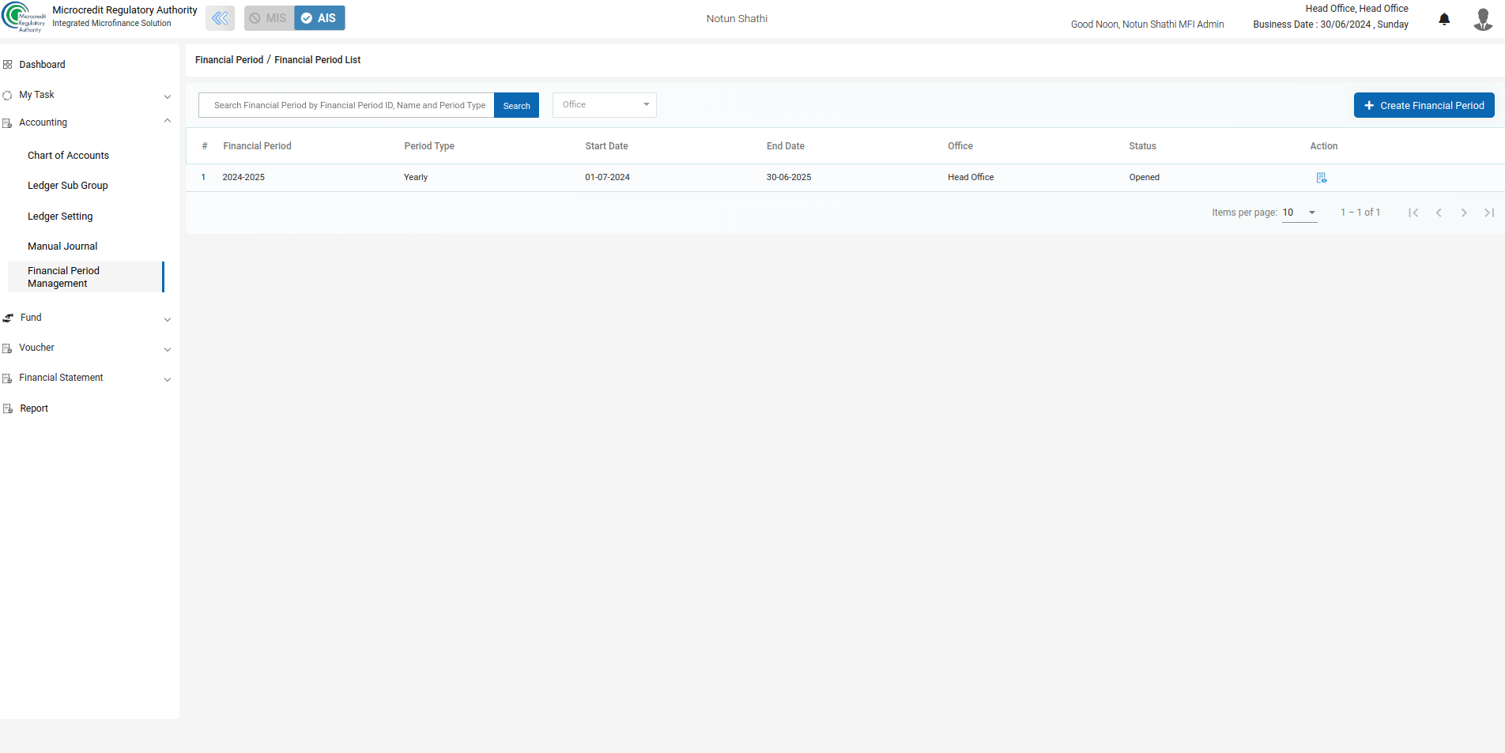Open Dashboard from the sidebar

pyautogui.click(x=42, y=65)
